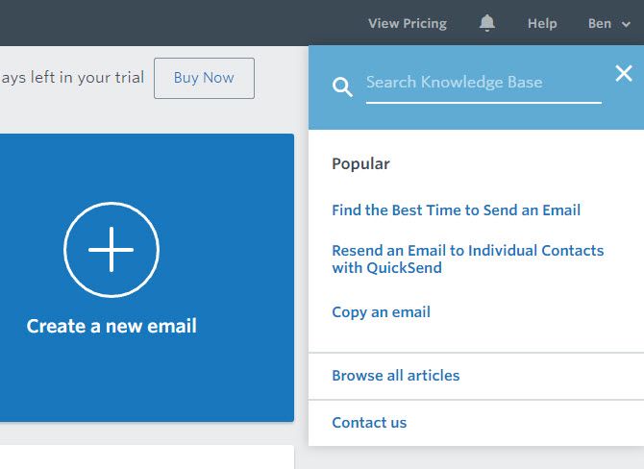Open the notifications bell
Viewport: 644px width, 469px height.
click(x=487, y=23)
